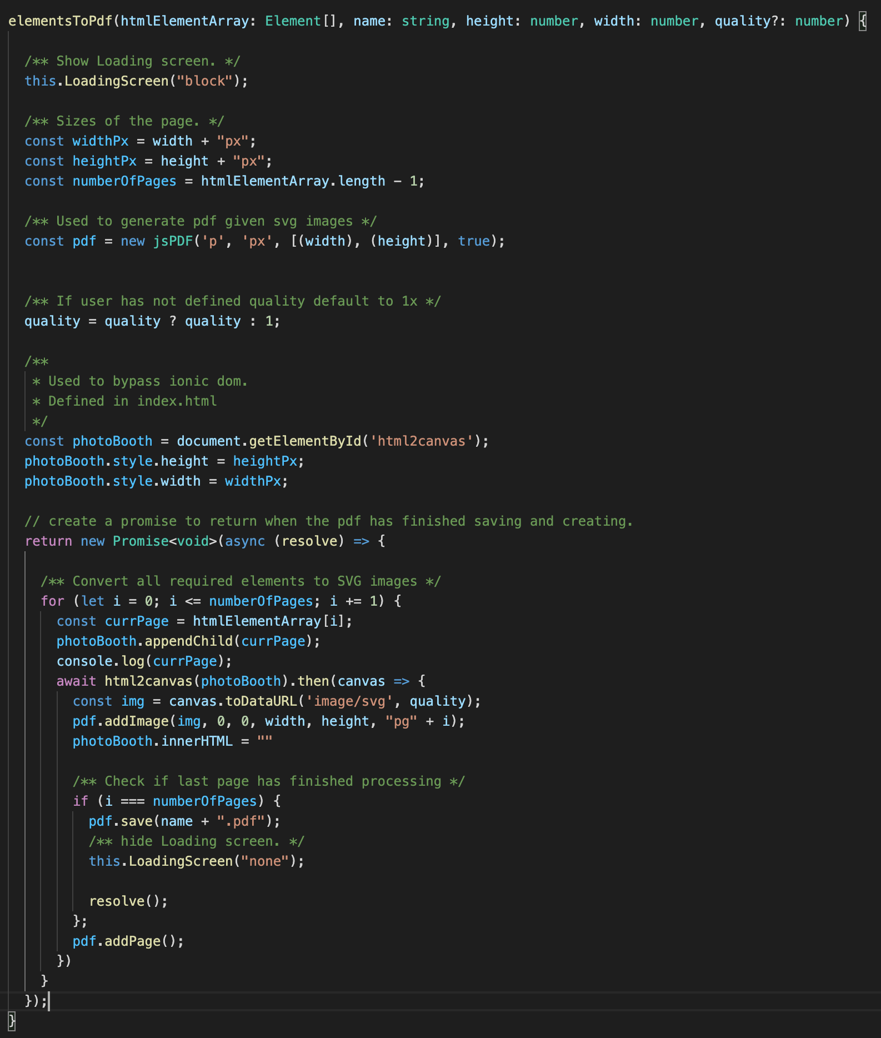
Task: Click the final closing brace of the function
Action: pos(12,1021)
